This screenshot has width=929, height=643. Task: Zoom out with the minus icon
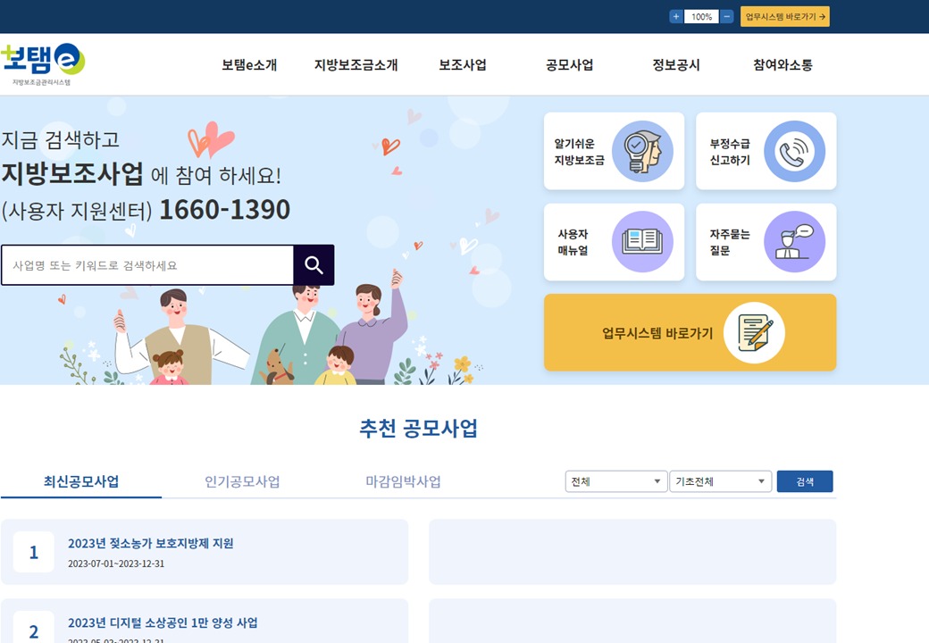coord(727,16)
